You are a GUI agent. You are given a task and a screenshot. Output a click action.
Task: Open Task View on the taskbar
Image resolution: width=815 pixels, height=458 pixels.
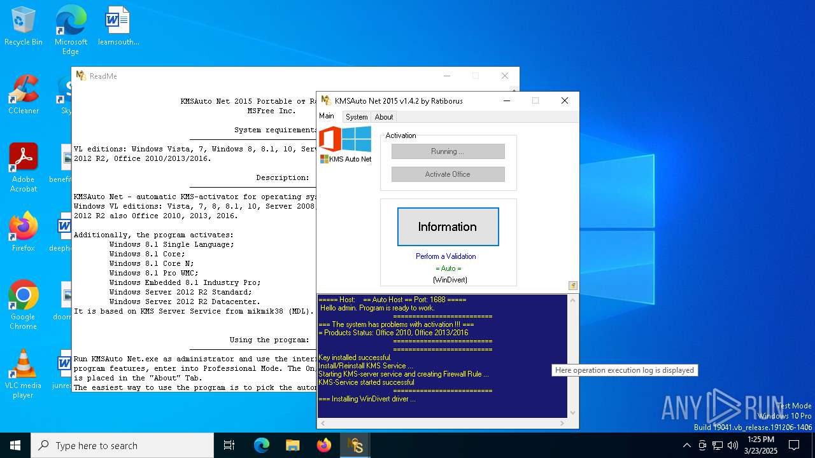pyautogui.click(x=229, y=445)
